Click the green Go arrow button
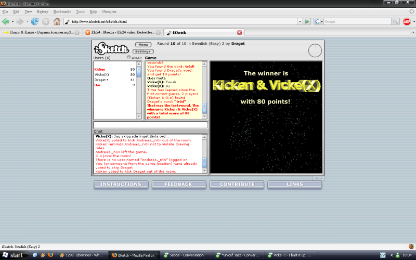The image size is (416, 260). click(307, 21)
